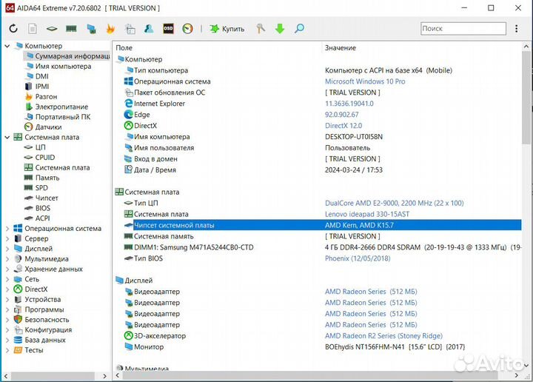Screen dimensions: 533x382
Task: Click the CPU chip toolbar icon
Action: pos(52,29)
